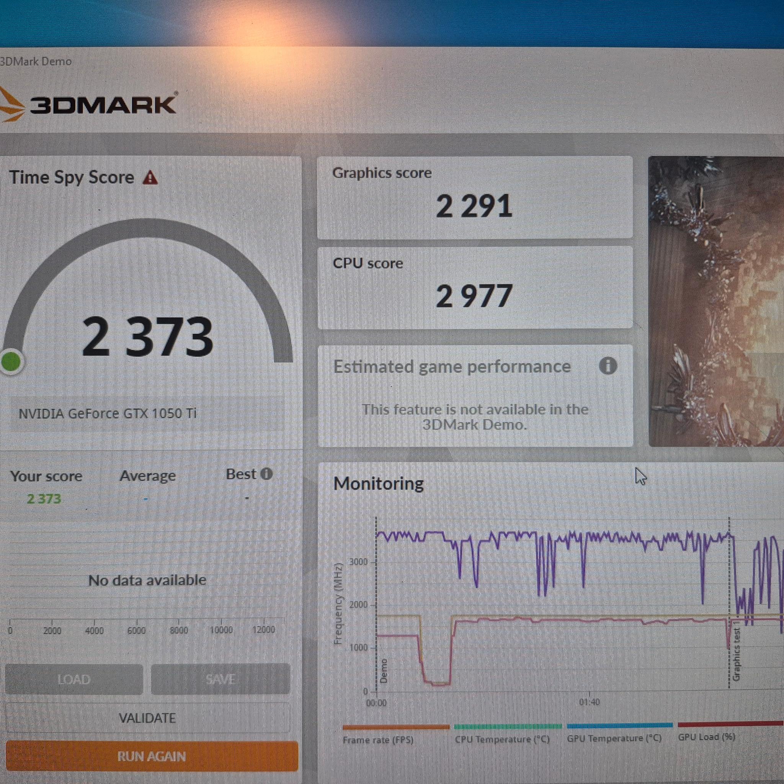Click the Your score column label
This screenshot has width=784, height=784.
[46, 476]
